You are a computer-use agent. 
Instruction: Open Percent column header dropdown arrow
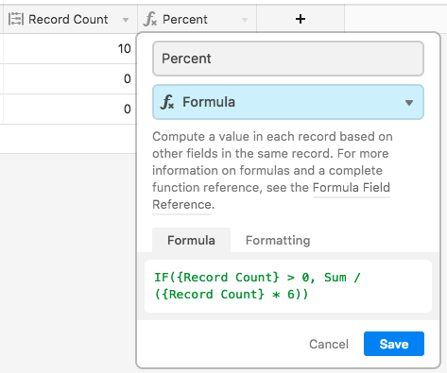244,20
